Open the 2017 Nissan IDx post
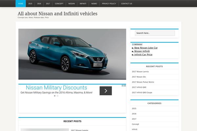This screenshot has width=197, height=131. point(139,77)
